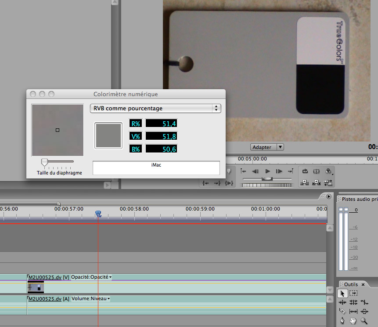Click Play In to Out button
This screenshot has height=327, width=378.
pos(229,183)
